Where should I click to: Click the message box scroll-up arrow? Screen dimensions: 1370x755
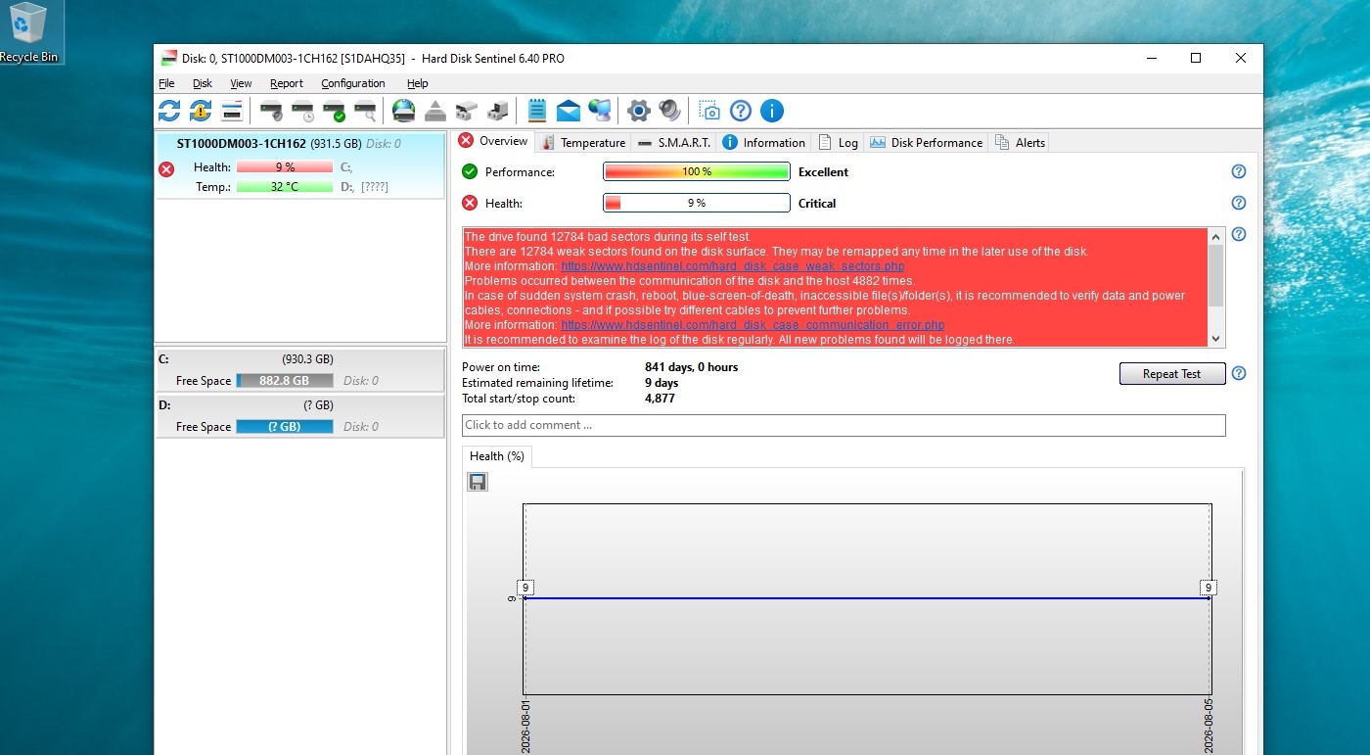point(1216,236)
